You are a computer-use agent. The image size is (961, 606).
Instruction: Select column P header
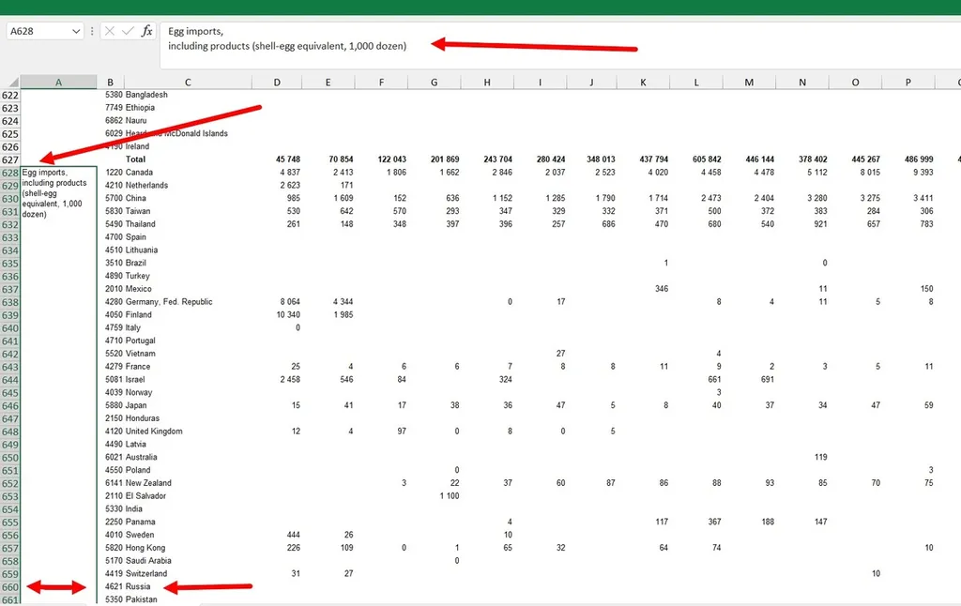908,83
